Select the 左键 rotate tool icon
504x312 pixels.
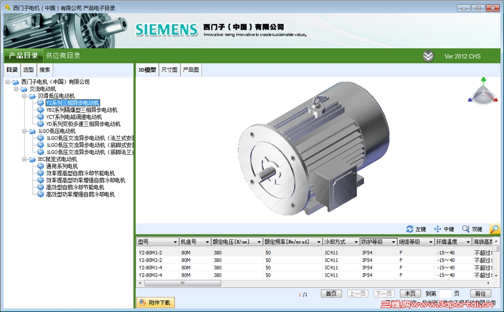click(x=409, y=229)
